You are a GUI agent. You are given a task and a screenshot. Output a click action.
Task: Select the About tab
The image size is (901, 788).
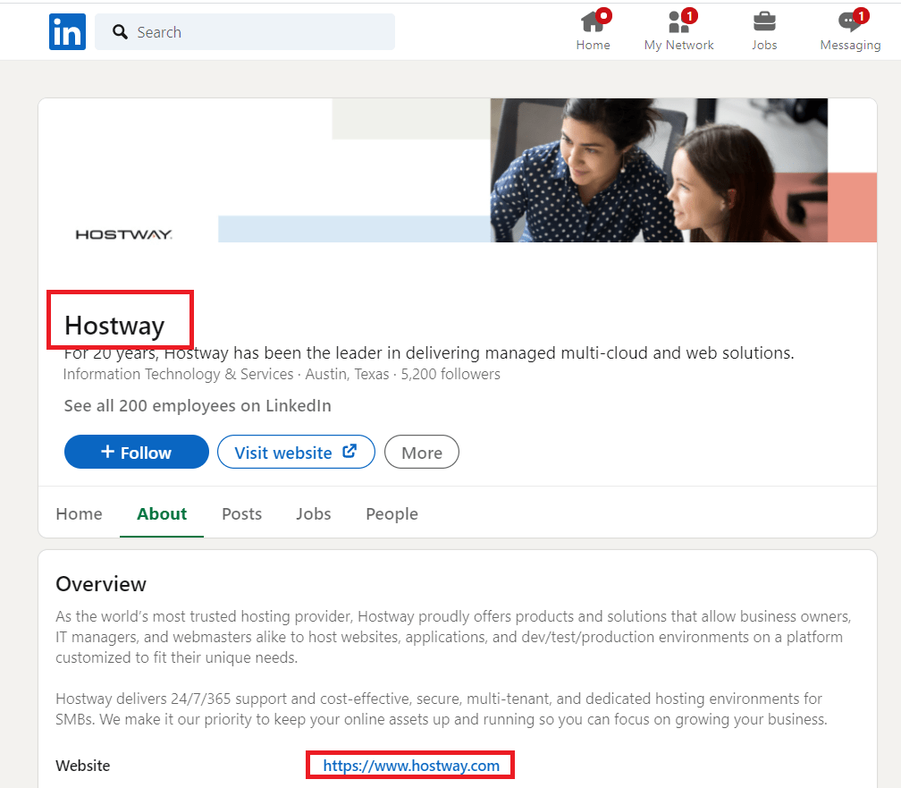[162, 513]
